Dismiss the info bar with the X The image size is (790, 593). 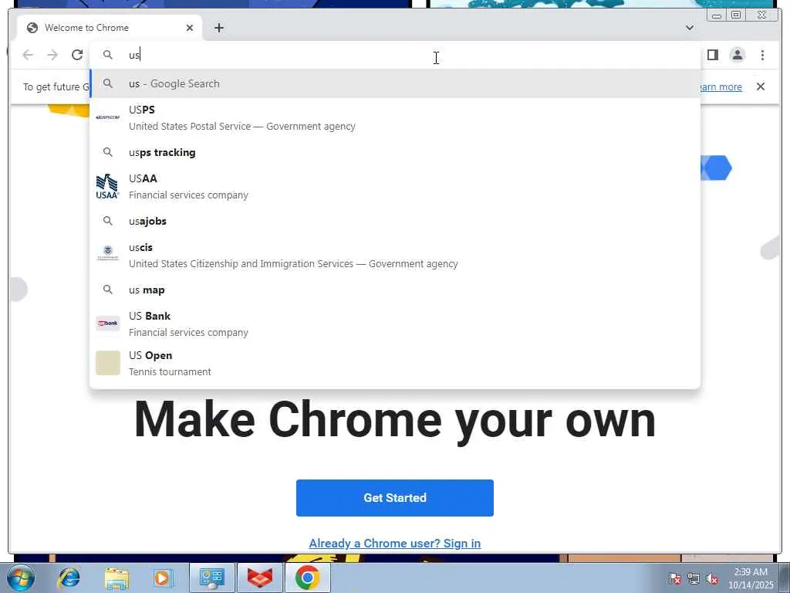pyautogui.click(x=760, y=86)
